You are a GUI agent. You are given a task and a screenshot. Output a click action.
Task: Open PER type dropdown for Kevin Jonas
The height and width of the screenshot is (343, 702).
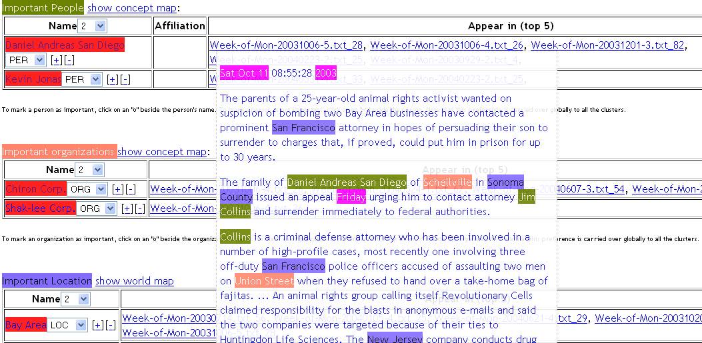82,79
